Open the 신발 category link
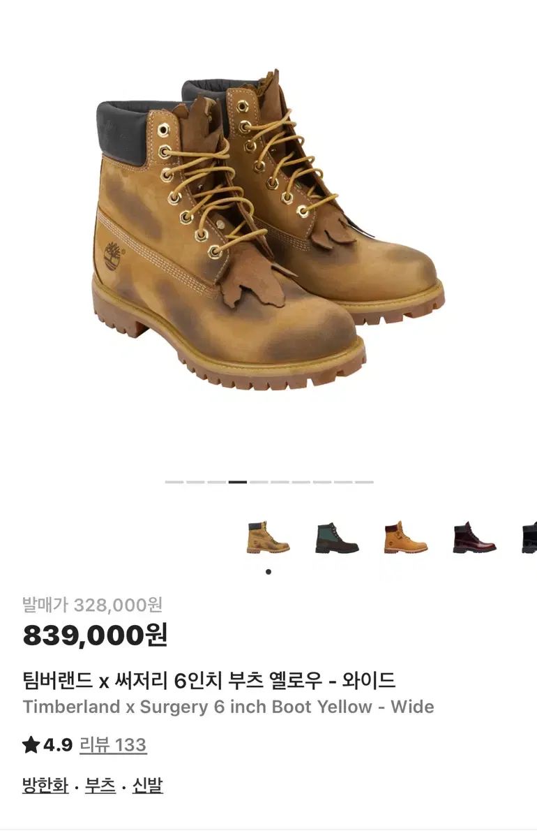 [147, 785]
